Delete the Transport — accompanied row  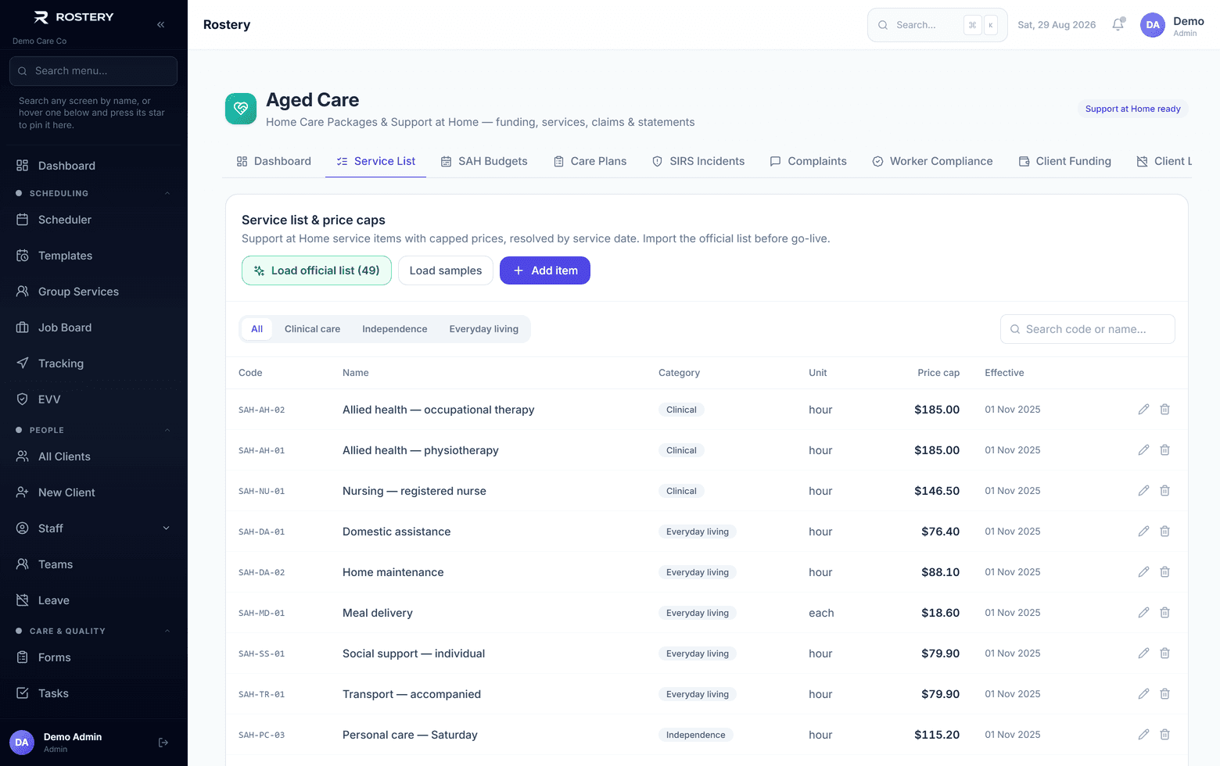1164,694
